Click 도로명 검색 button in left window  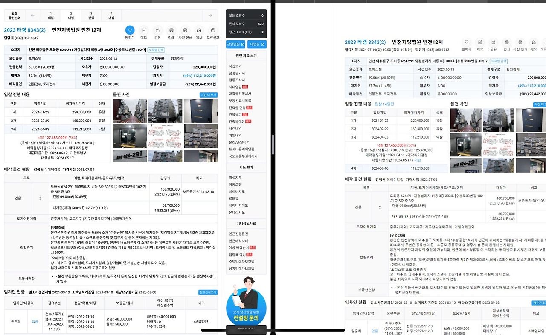point(156,49)
